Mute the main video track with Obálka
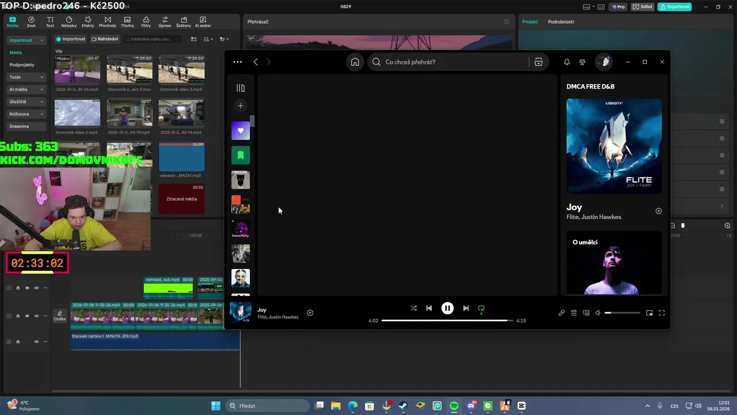Viewport: 737px width, 415px height. pyautogui.click(x=36, y=316)
